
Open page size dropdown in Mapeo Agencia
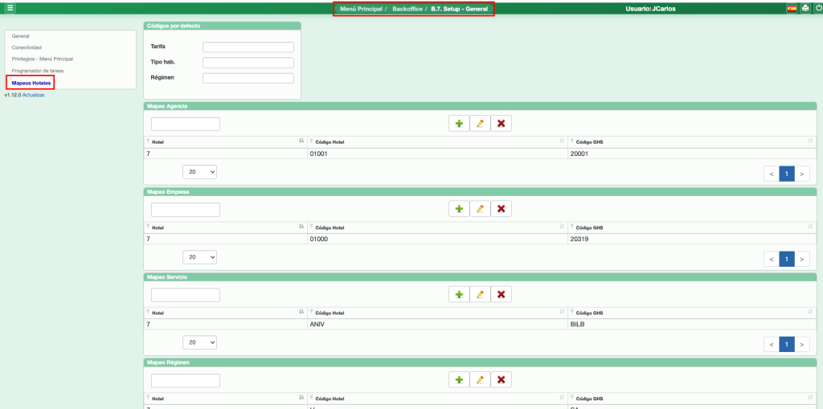pyautogui.click(x=199, y=172)
